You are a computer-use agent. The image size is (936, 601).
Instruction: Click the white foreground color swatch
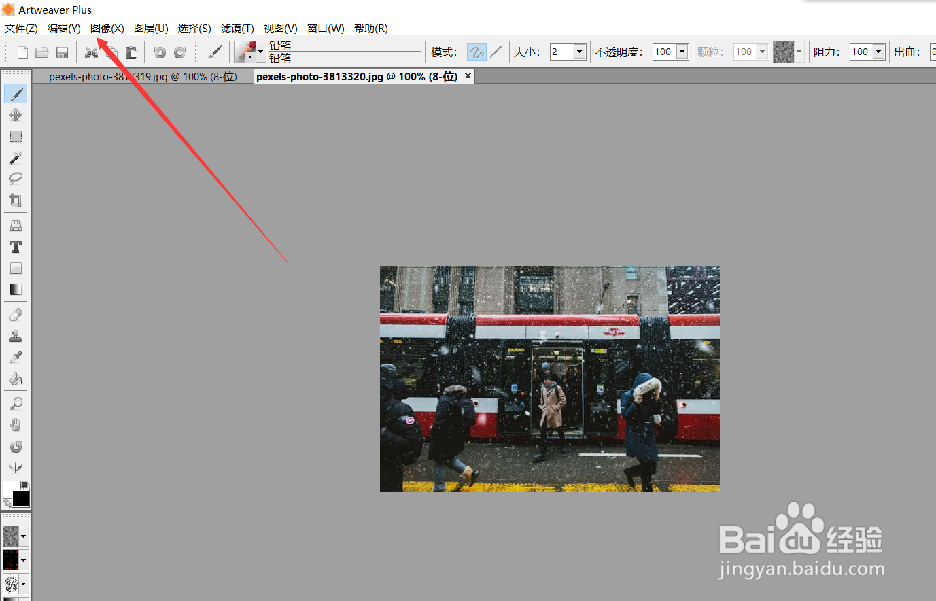click(10, 488)
